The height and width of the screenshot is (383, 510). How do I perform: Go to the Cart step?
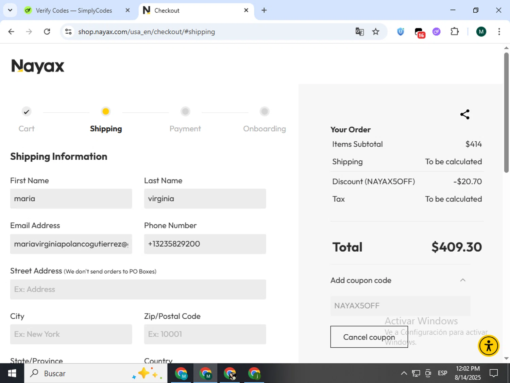(x=27, y=120)
